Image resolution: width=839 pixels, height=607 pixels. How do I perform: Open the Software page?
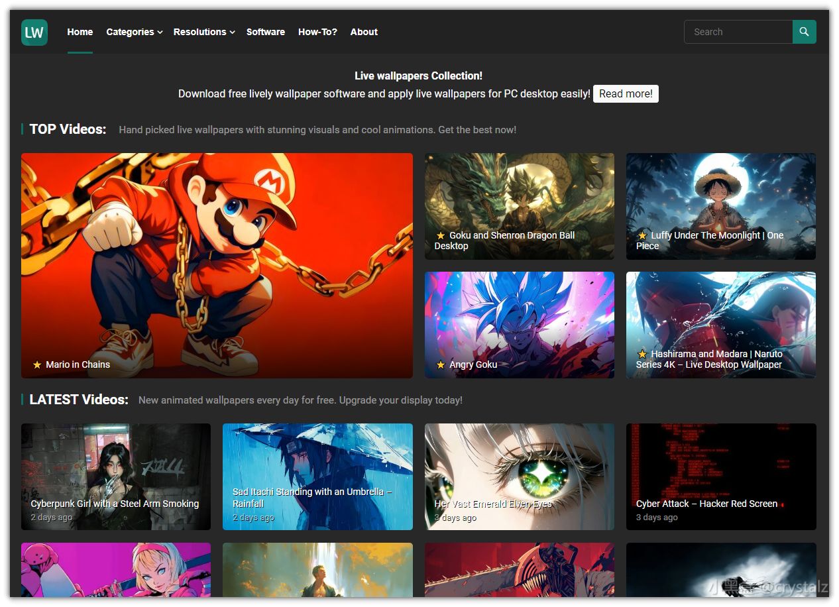(266, 32)
